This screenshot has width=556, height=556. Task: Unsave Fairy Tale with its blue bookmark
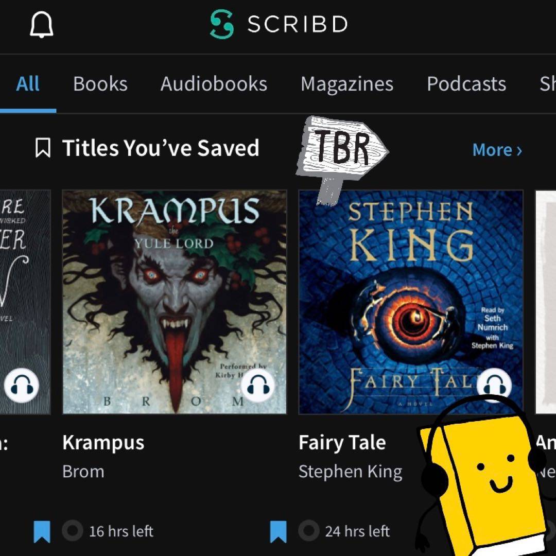(x=279, y=531)
